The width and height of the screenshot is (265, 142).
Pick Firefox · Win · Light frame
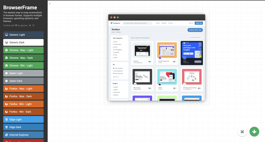click(x=23, y=104)
